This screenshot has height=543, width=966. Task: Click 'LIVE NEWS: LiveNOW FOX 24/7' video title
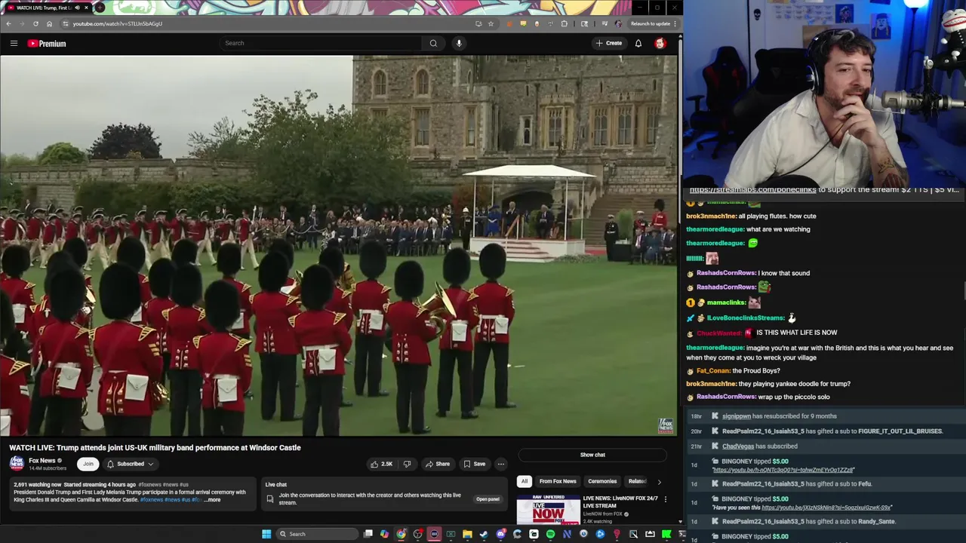point(620,502)
